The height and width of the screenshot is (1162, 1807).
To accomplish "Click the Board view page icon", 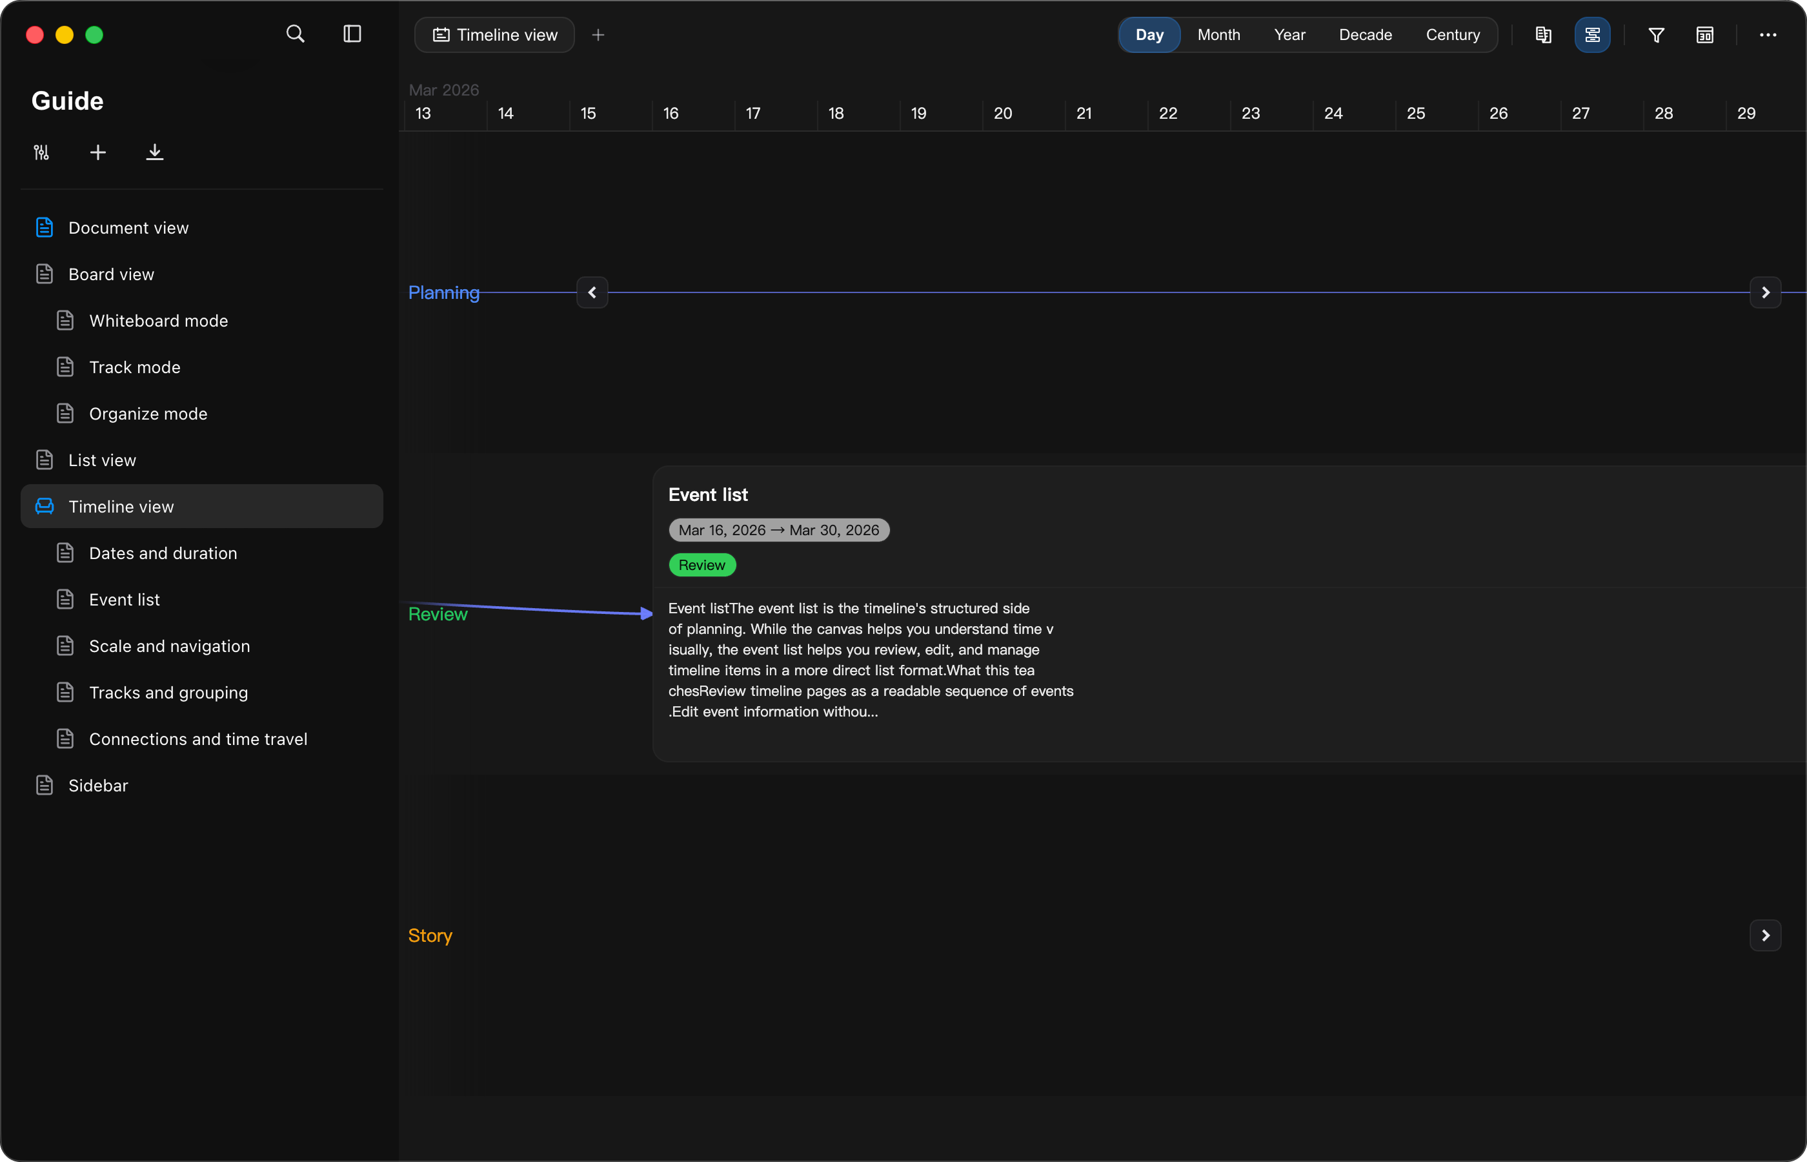I will pos(45,274).
